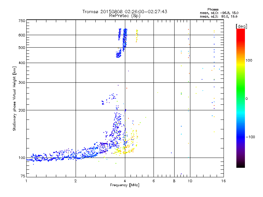263x197 pixels.
Task: Select the colorbar's positive "100" tick label
Action: 249,60
